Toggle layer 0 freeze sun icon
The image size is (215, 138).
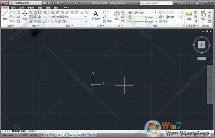[x=56, y=21]
